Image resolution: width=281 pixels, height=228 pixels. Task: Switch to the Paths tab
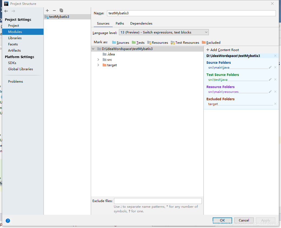pyautogui.click(x=120, y=24)
